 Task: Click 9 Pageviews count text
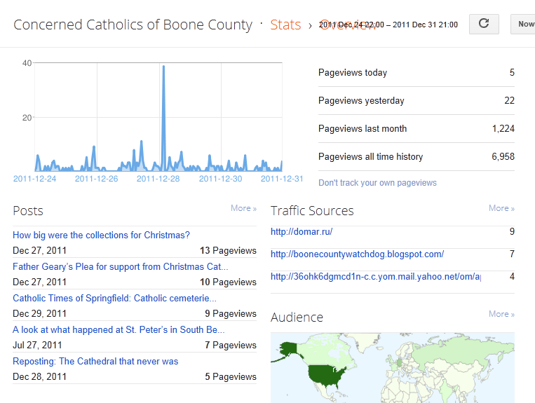point(230,314)
